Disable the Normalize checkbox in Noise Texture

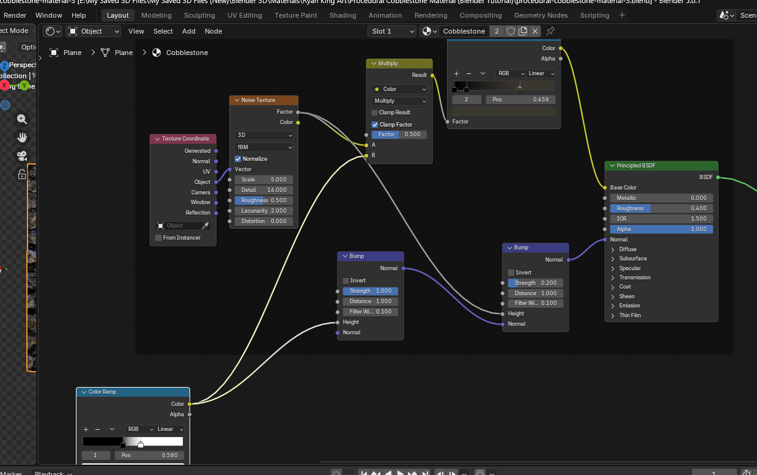pos(238,159)
